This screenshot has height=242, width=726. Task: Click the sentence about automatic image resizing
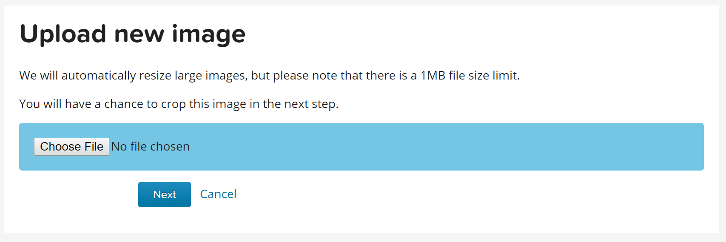pos(269,76)
